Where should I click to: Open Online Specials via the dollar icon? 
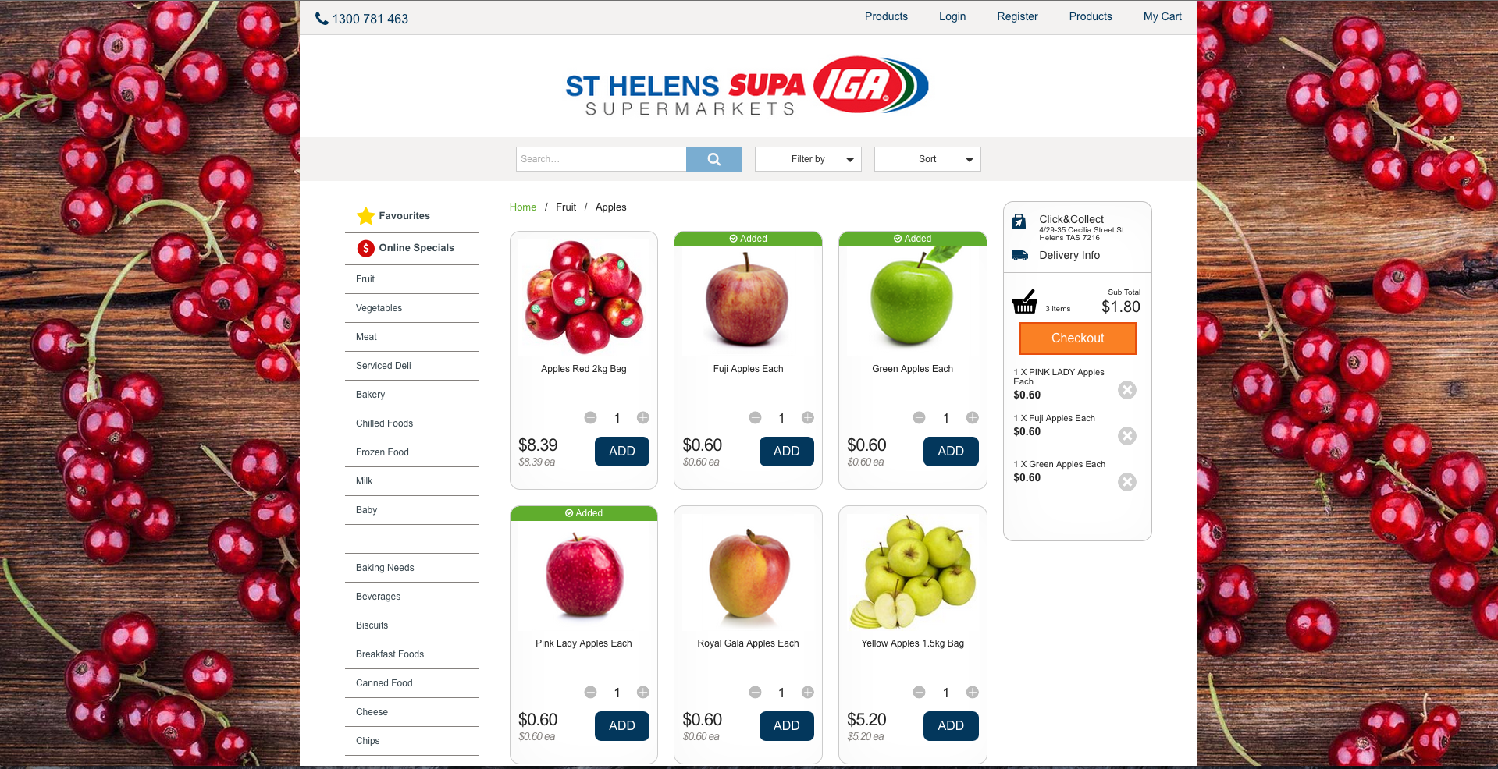(365, 248)
